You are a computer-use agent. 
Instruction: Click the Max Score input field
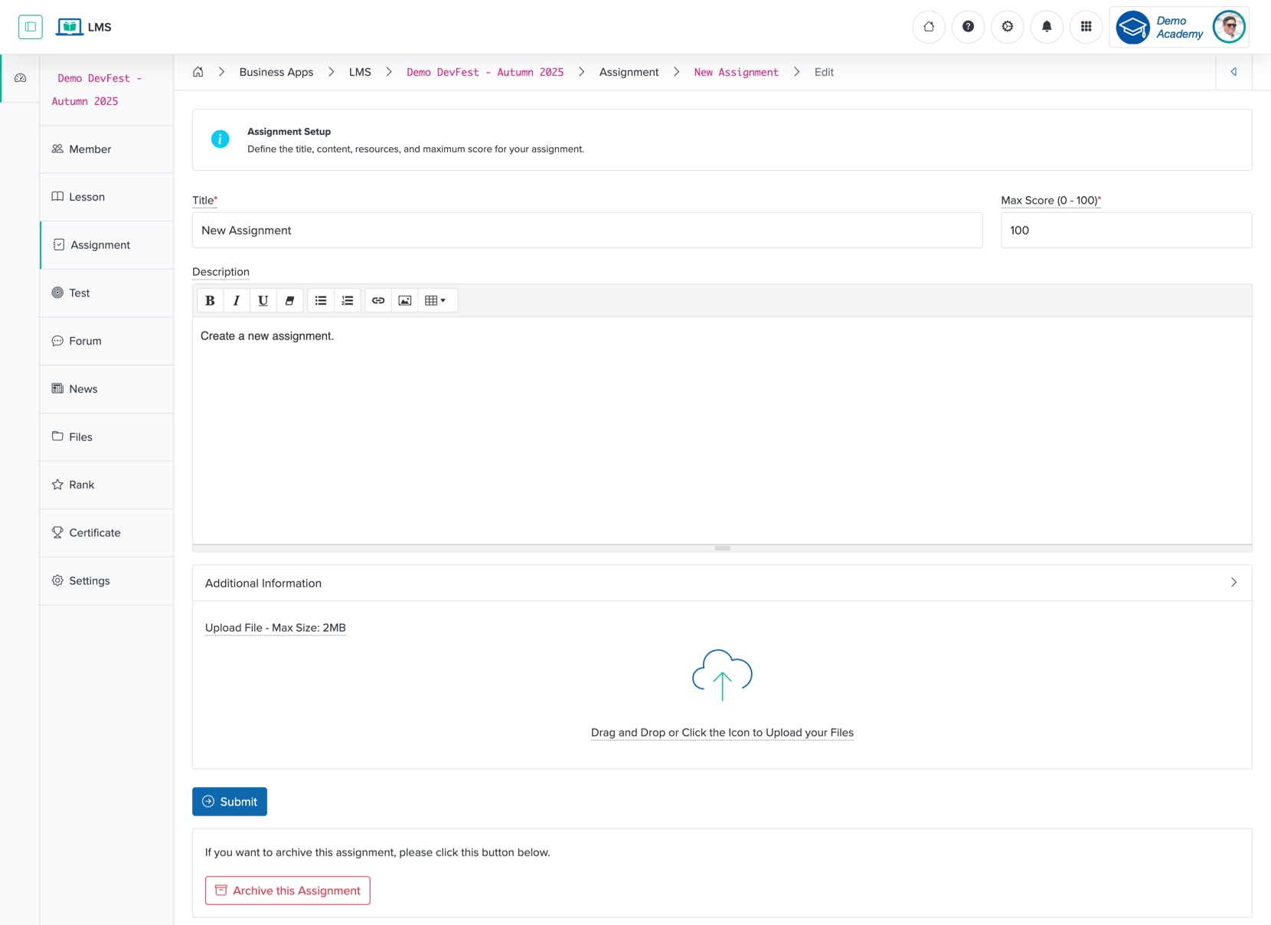1126,230
